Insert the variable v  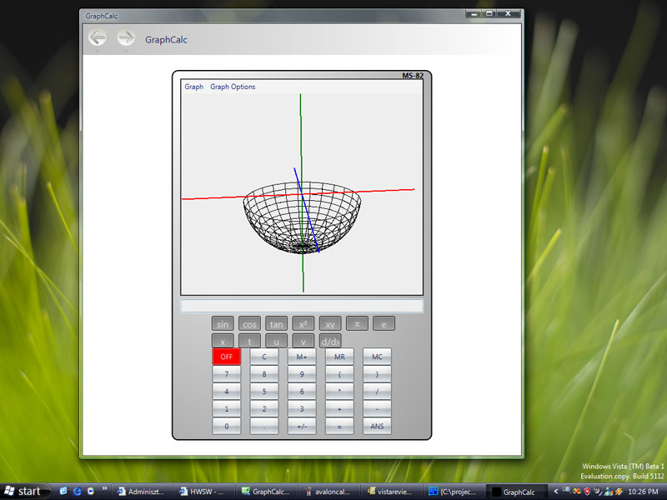tap(303, 341)
